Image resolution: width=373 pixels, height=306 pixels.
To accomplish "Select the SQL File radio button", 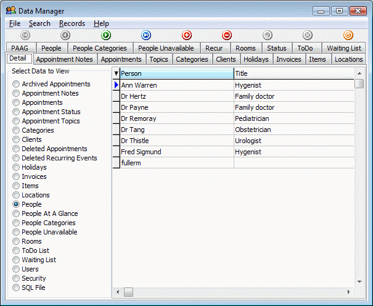I will (16, 287).
